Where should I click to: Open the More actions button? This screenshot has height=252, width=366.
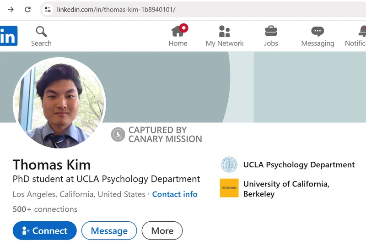162,231
